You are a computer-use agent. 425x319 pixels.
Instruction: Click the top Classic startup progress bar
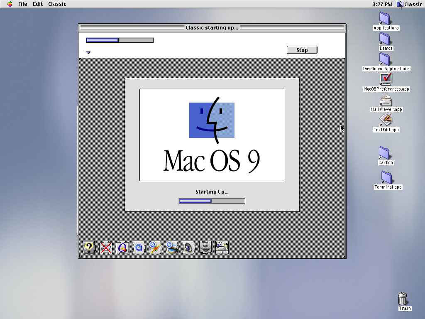click(x=120, y=40)
